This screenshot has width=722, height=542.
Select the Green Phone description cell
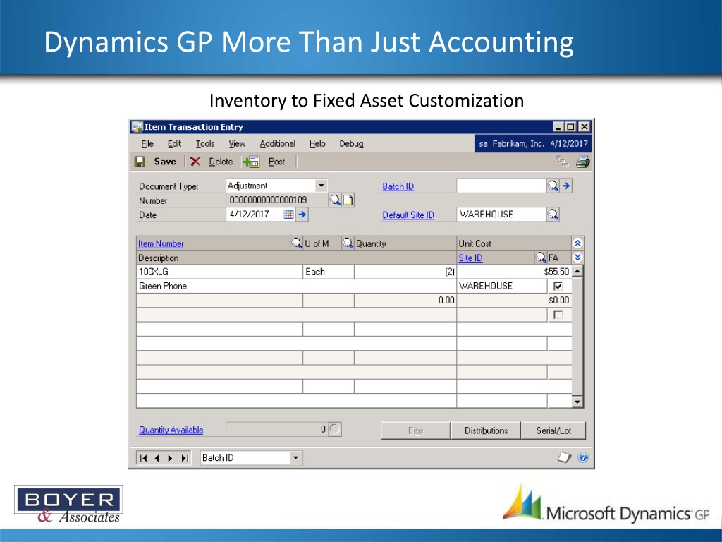(296, 286)
